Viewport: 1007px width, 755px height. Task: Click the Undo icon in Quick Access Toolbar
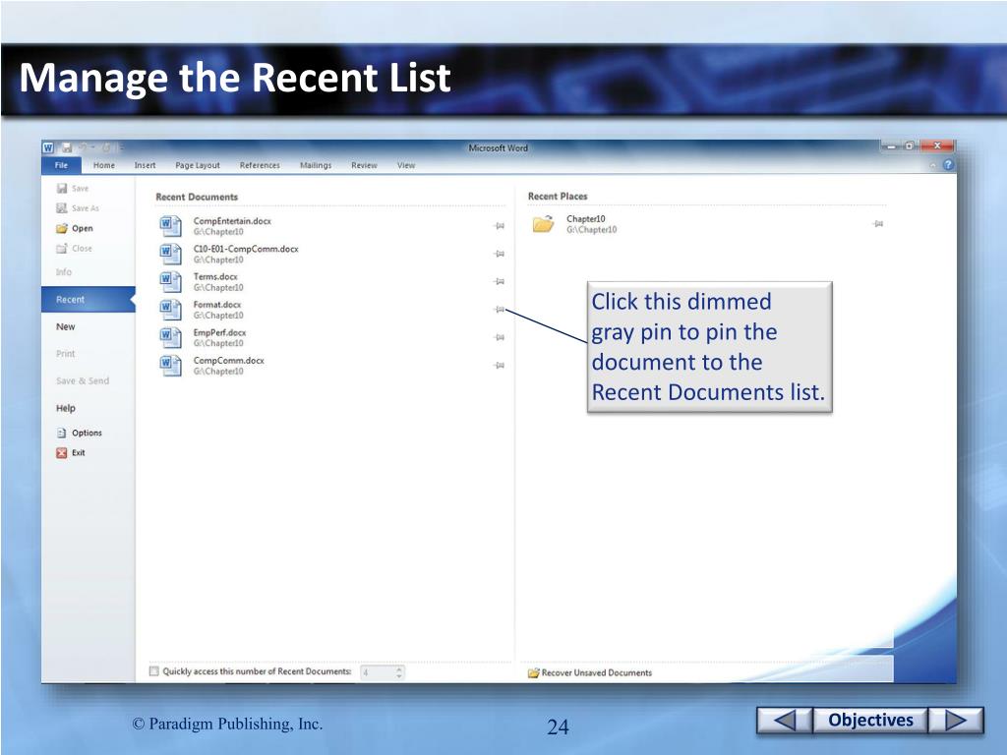pos(84,147)
